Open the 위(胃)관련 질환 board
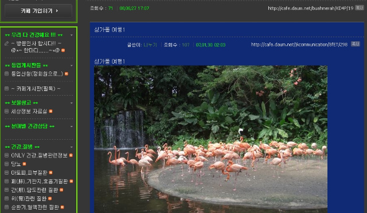The image size is (367, 213). point(29,199)
